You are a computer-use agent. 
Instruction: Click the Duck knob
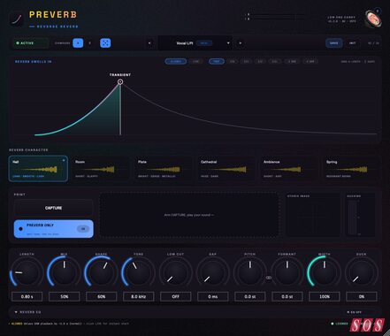tap(362, 272)
